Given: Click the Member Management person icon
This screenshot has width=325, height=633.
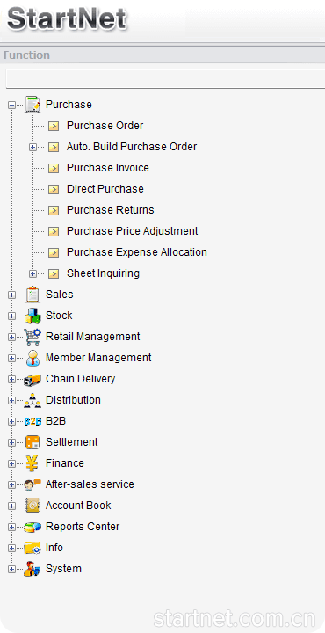Looking at the screenshot, I should tap(32, 358).
